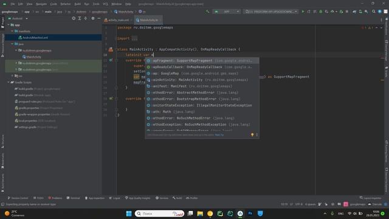Open the Profiler tool window
This screenshot has height=219, width=389.
pos(192,198)
